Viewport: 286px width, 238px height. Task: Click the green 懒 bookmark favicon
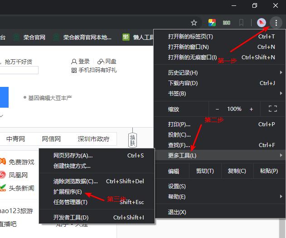click(x=126, y=37)
